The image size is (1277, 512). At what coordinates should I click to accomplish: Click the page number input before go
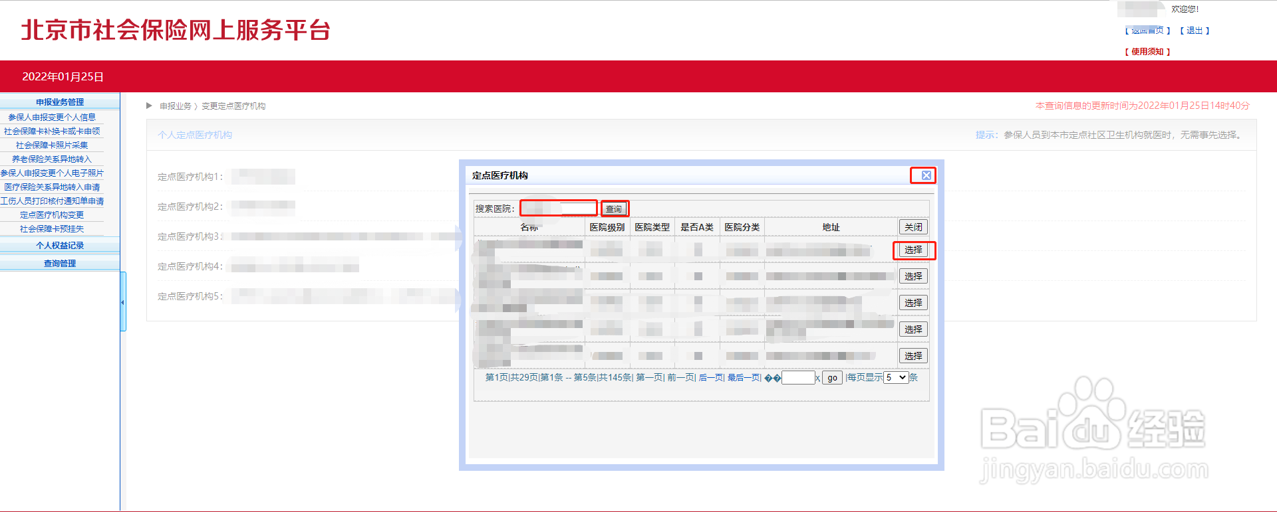click(798, 378)
